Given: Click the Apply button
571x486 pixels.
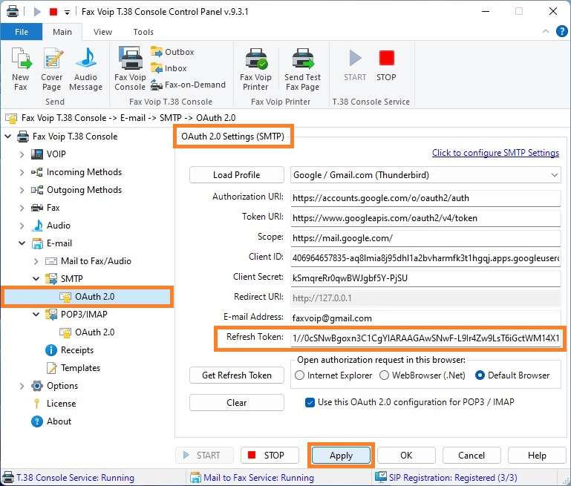Looking at the screenshot, I should tap(342, 456).
